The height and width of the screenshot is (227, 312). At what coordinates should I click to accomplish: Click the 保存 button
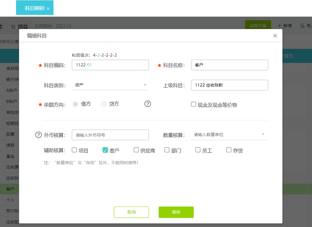click(176, 212)
